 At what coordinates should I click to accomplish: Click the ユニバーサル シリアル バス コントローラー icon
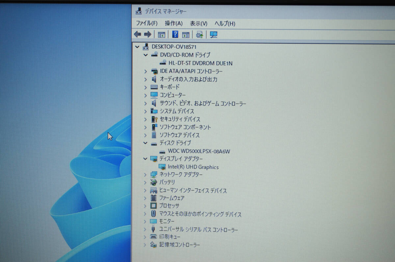[x=153, y=229]
